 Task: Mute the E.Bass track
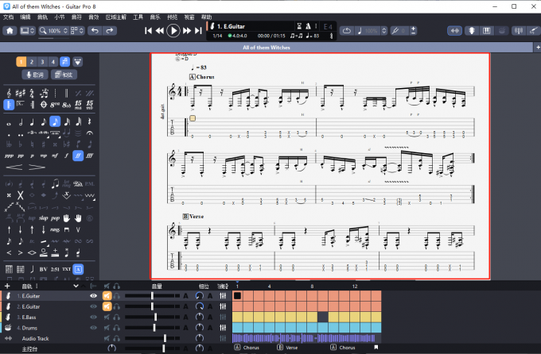106,317
